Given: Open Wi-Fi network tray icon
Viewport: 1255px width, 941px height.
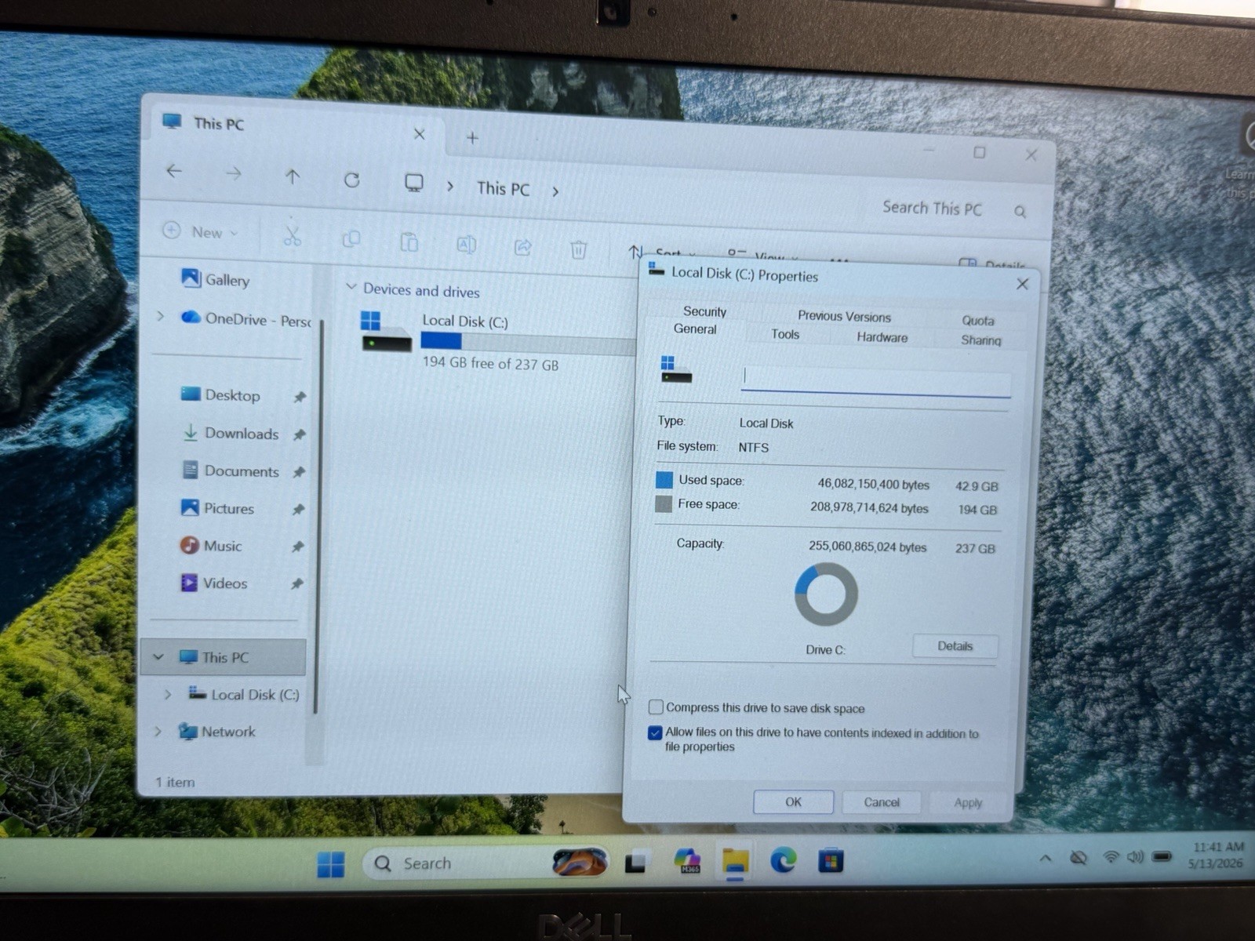Looking at the screenshot, I should (x=1111, y=857).
